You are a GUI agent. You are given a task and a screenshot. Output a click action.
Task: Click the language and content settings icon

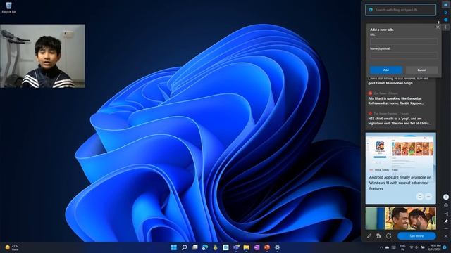[x=379, y=236]
